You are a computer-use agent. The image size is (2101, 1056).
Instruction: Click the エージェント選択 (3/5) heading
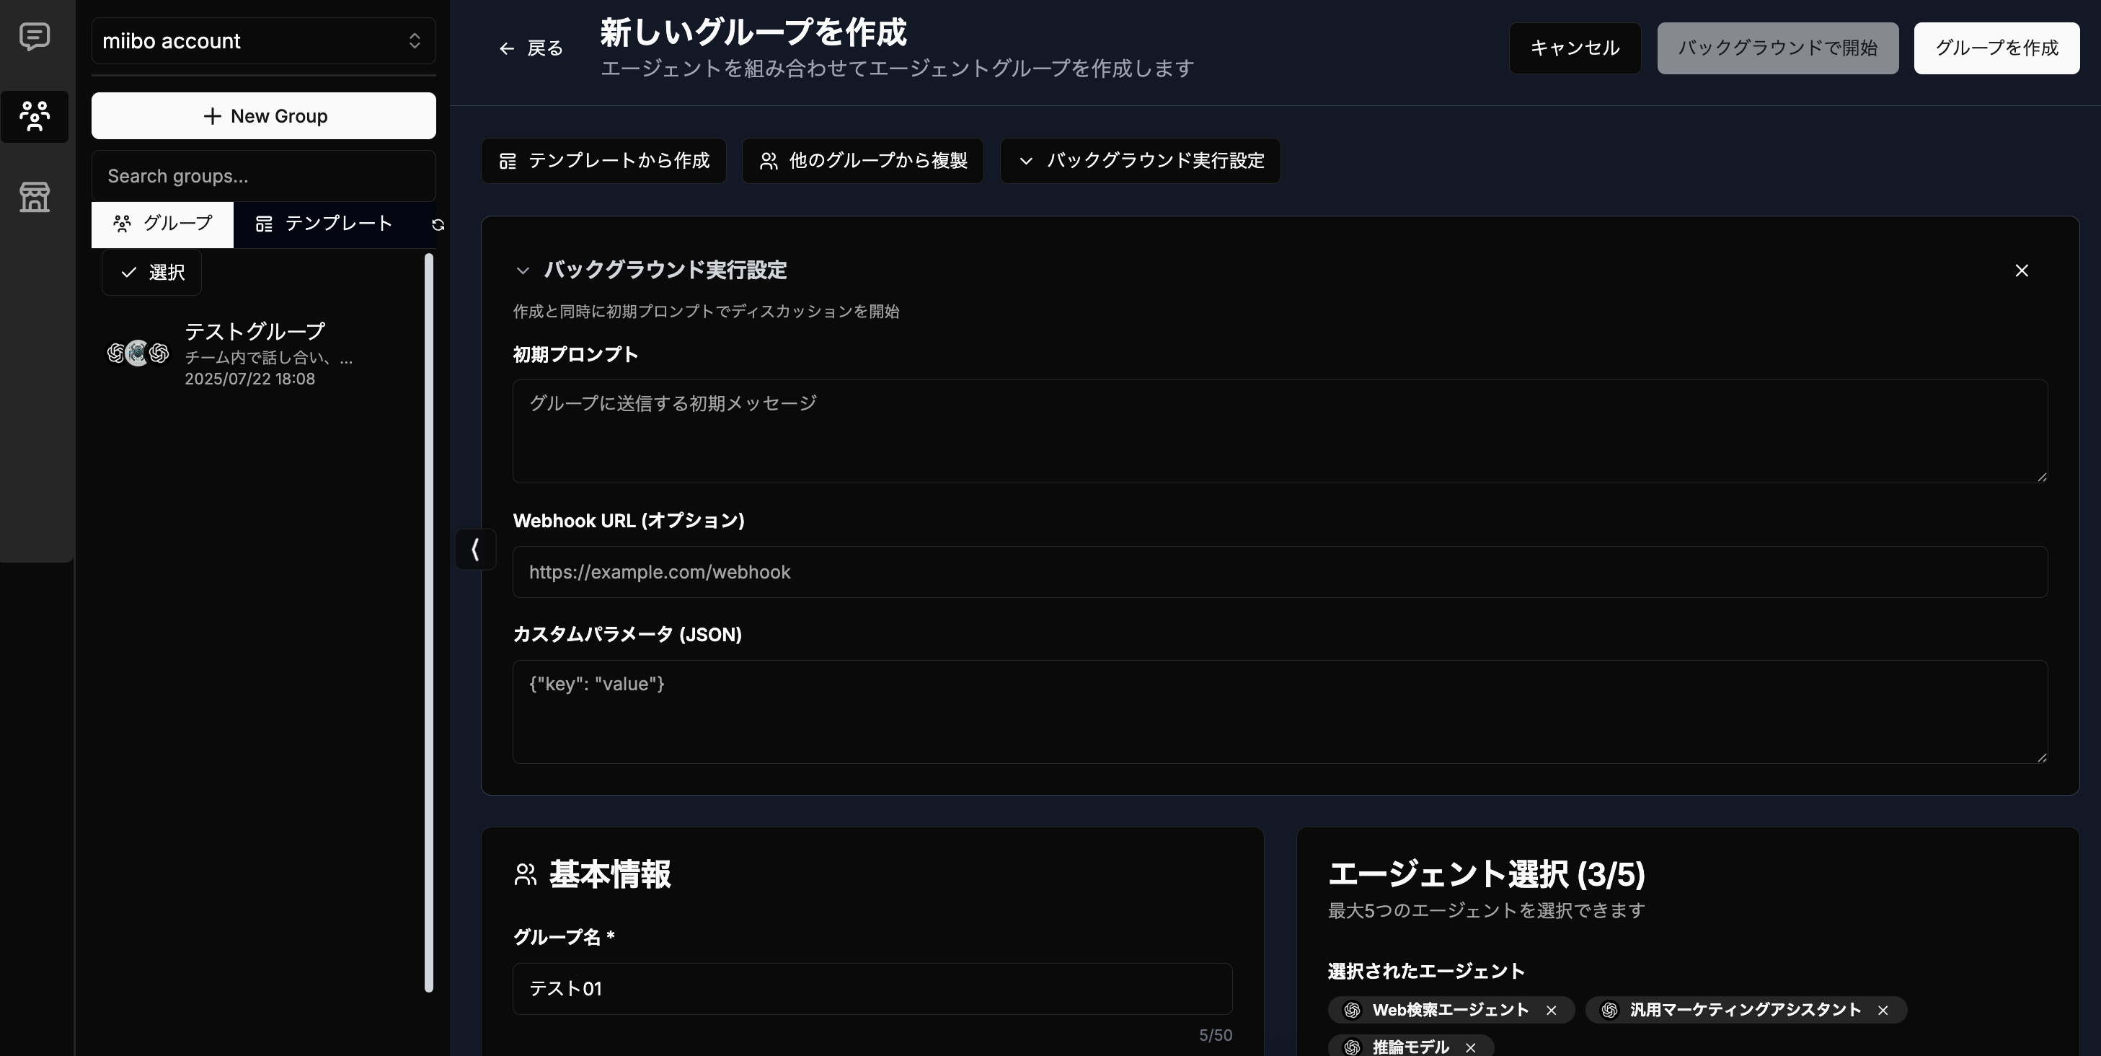coord(1486,875)
